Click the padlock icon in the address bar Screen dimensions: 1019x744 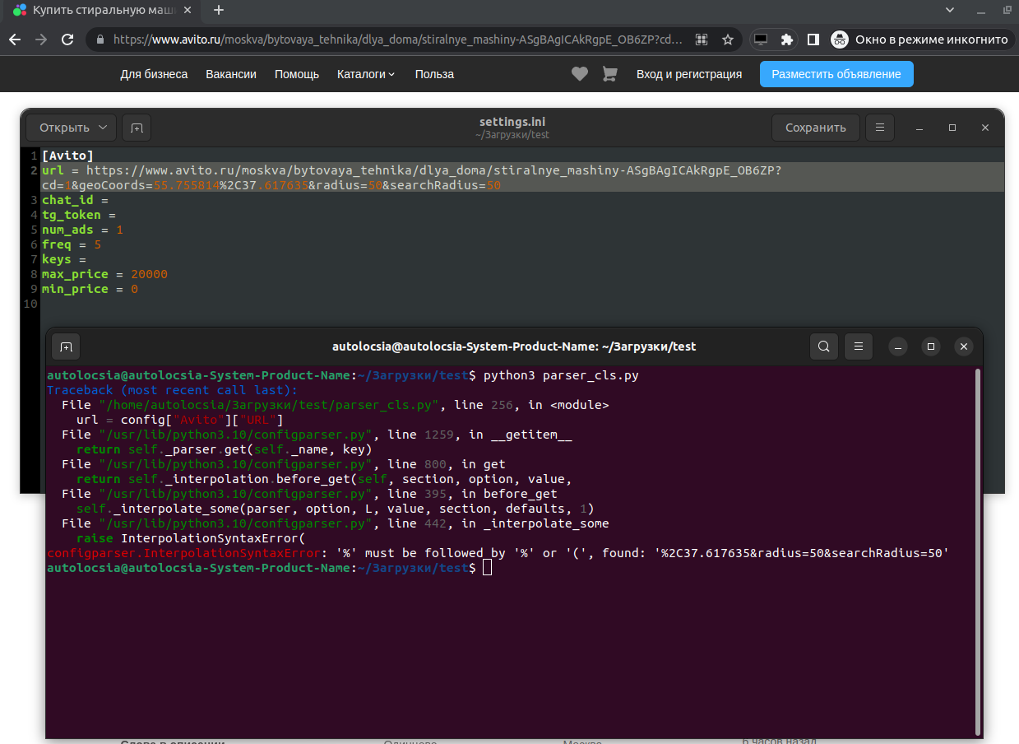(100, 39)
